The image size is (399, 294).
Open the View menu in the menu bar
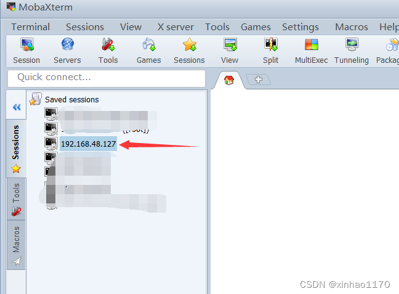(131, 27)
